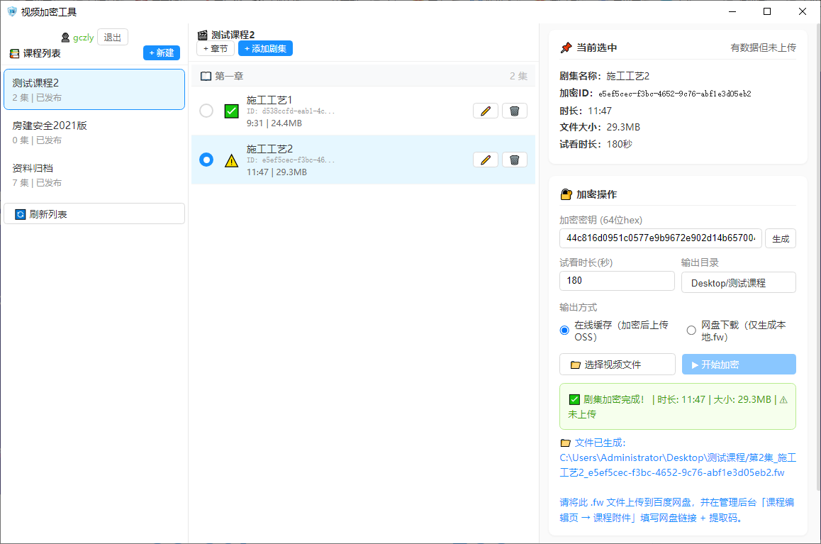Select radio button for episode 施工工艺1
Screen dimensions: 821x544
(206, 111)
